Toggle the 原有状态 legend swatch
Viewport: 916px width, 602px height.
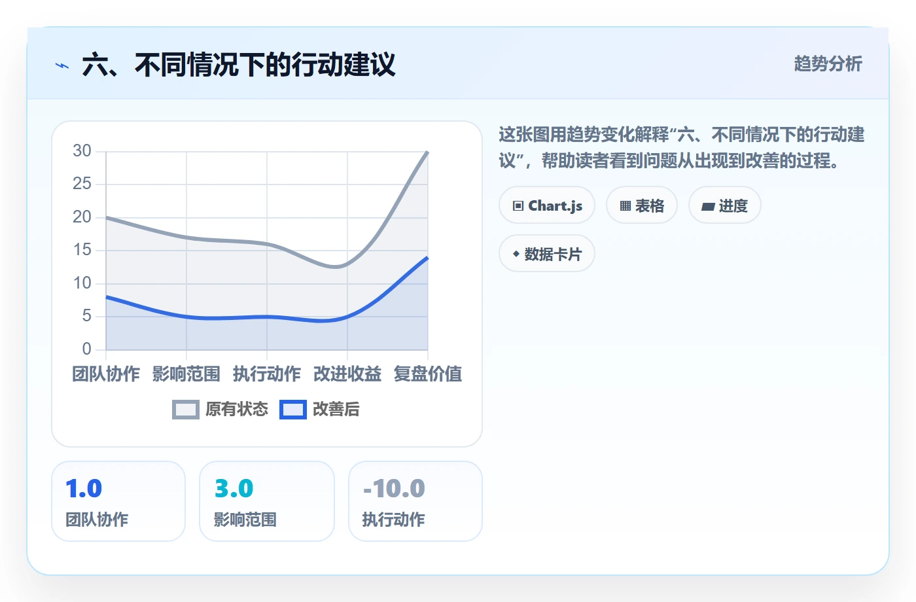coord(186,410)
